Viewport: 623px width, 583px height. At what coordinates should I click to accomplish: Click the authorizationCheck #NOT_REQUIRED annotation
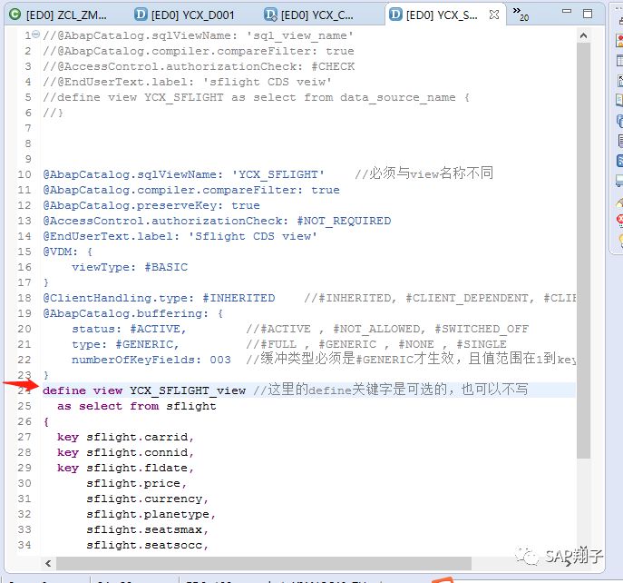point(217,222)
